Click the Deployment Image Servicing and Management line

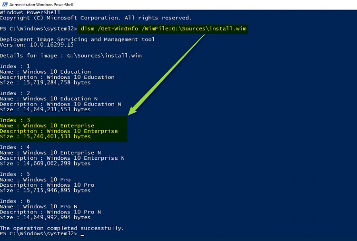(77, 39)
